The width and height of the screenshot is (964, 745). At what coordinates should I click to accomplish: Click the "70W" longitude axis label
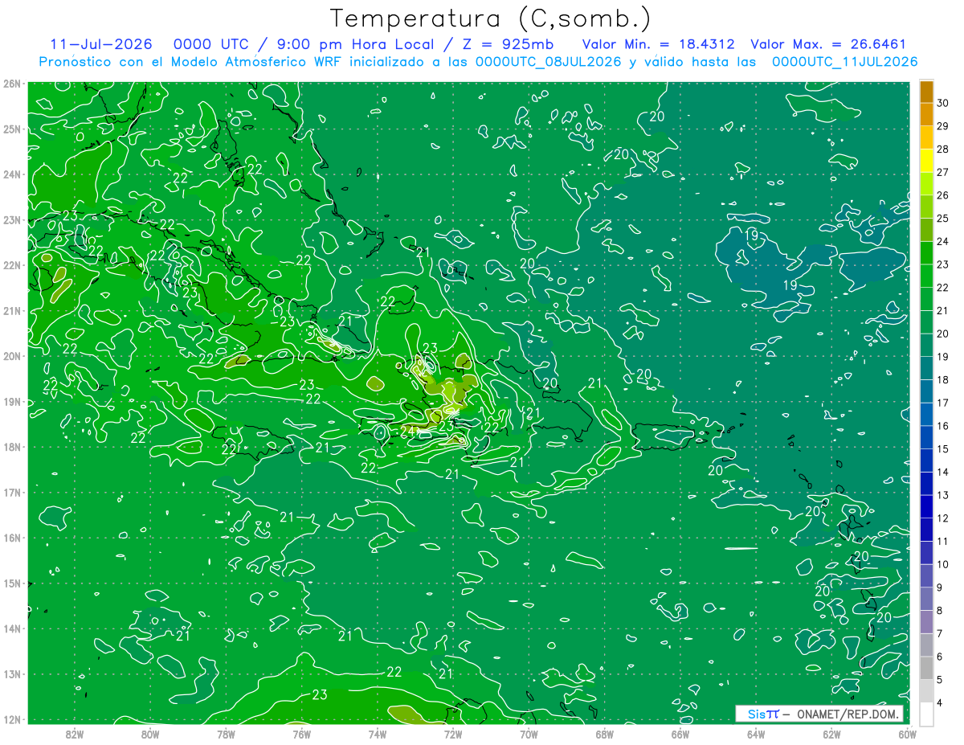click(529, 734)
